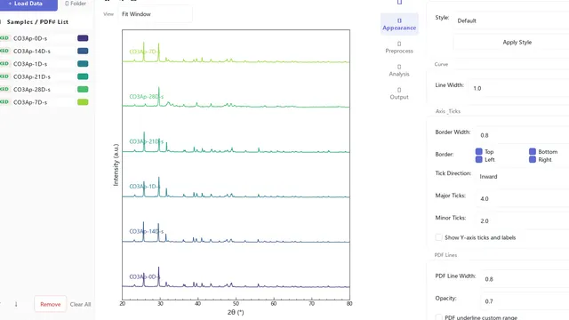Switch to the Preprocess tab
Screen dimensions: 569x320
(x=399, y=47)
